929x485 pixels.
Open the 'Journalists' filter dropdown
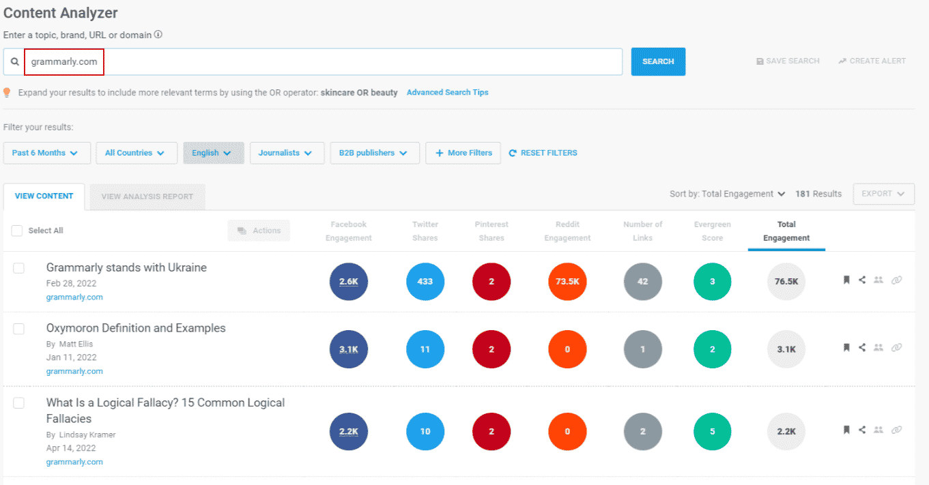click(287, 153)
